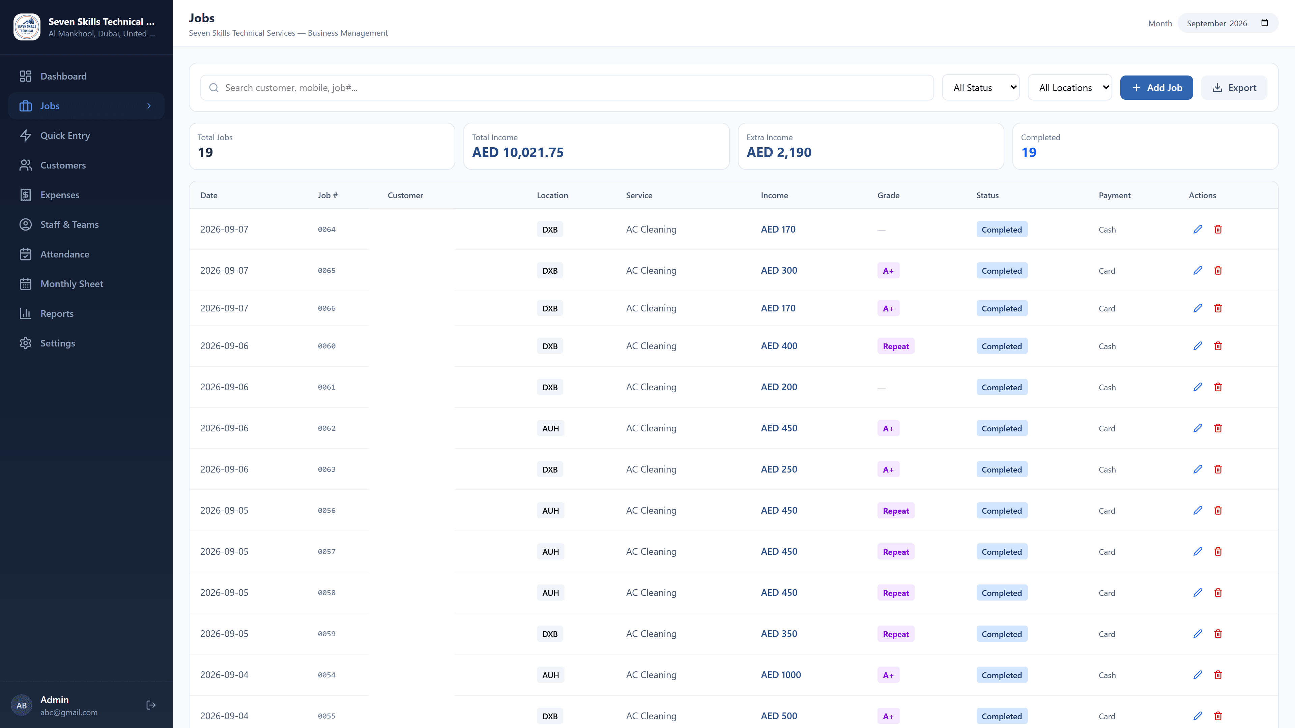Viewport: 1295px width, 728px height.
Task: Open the Jobs section
Action: click(x=86, y=106)
